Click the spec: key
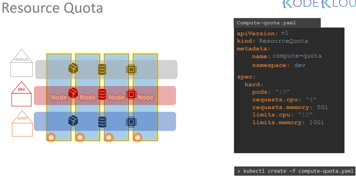This screenshot has height=189, width=356. click(x=246, y=77)
